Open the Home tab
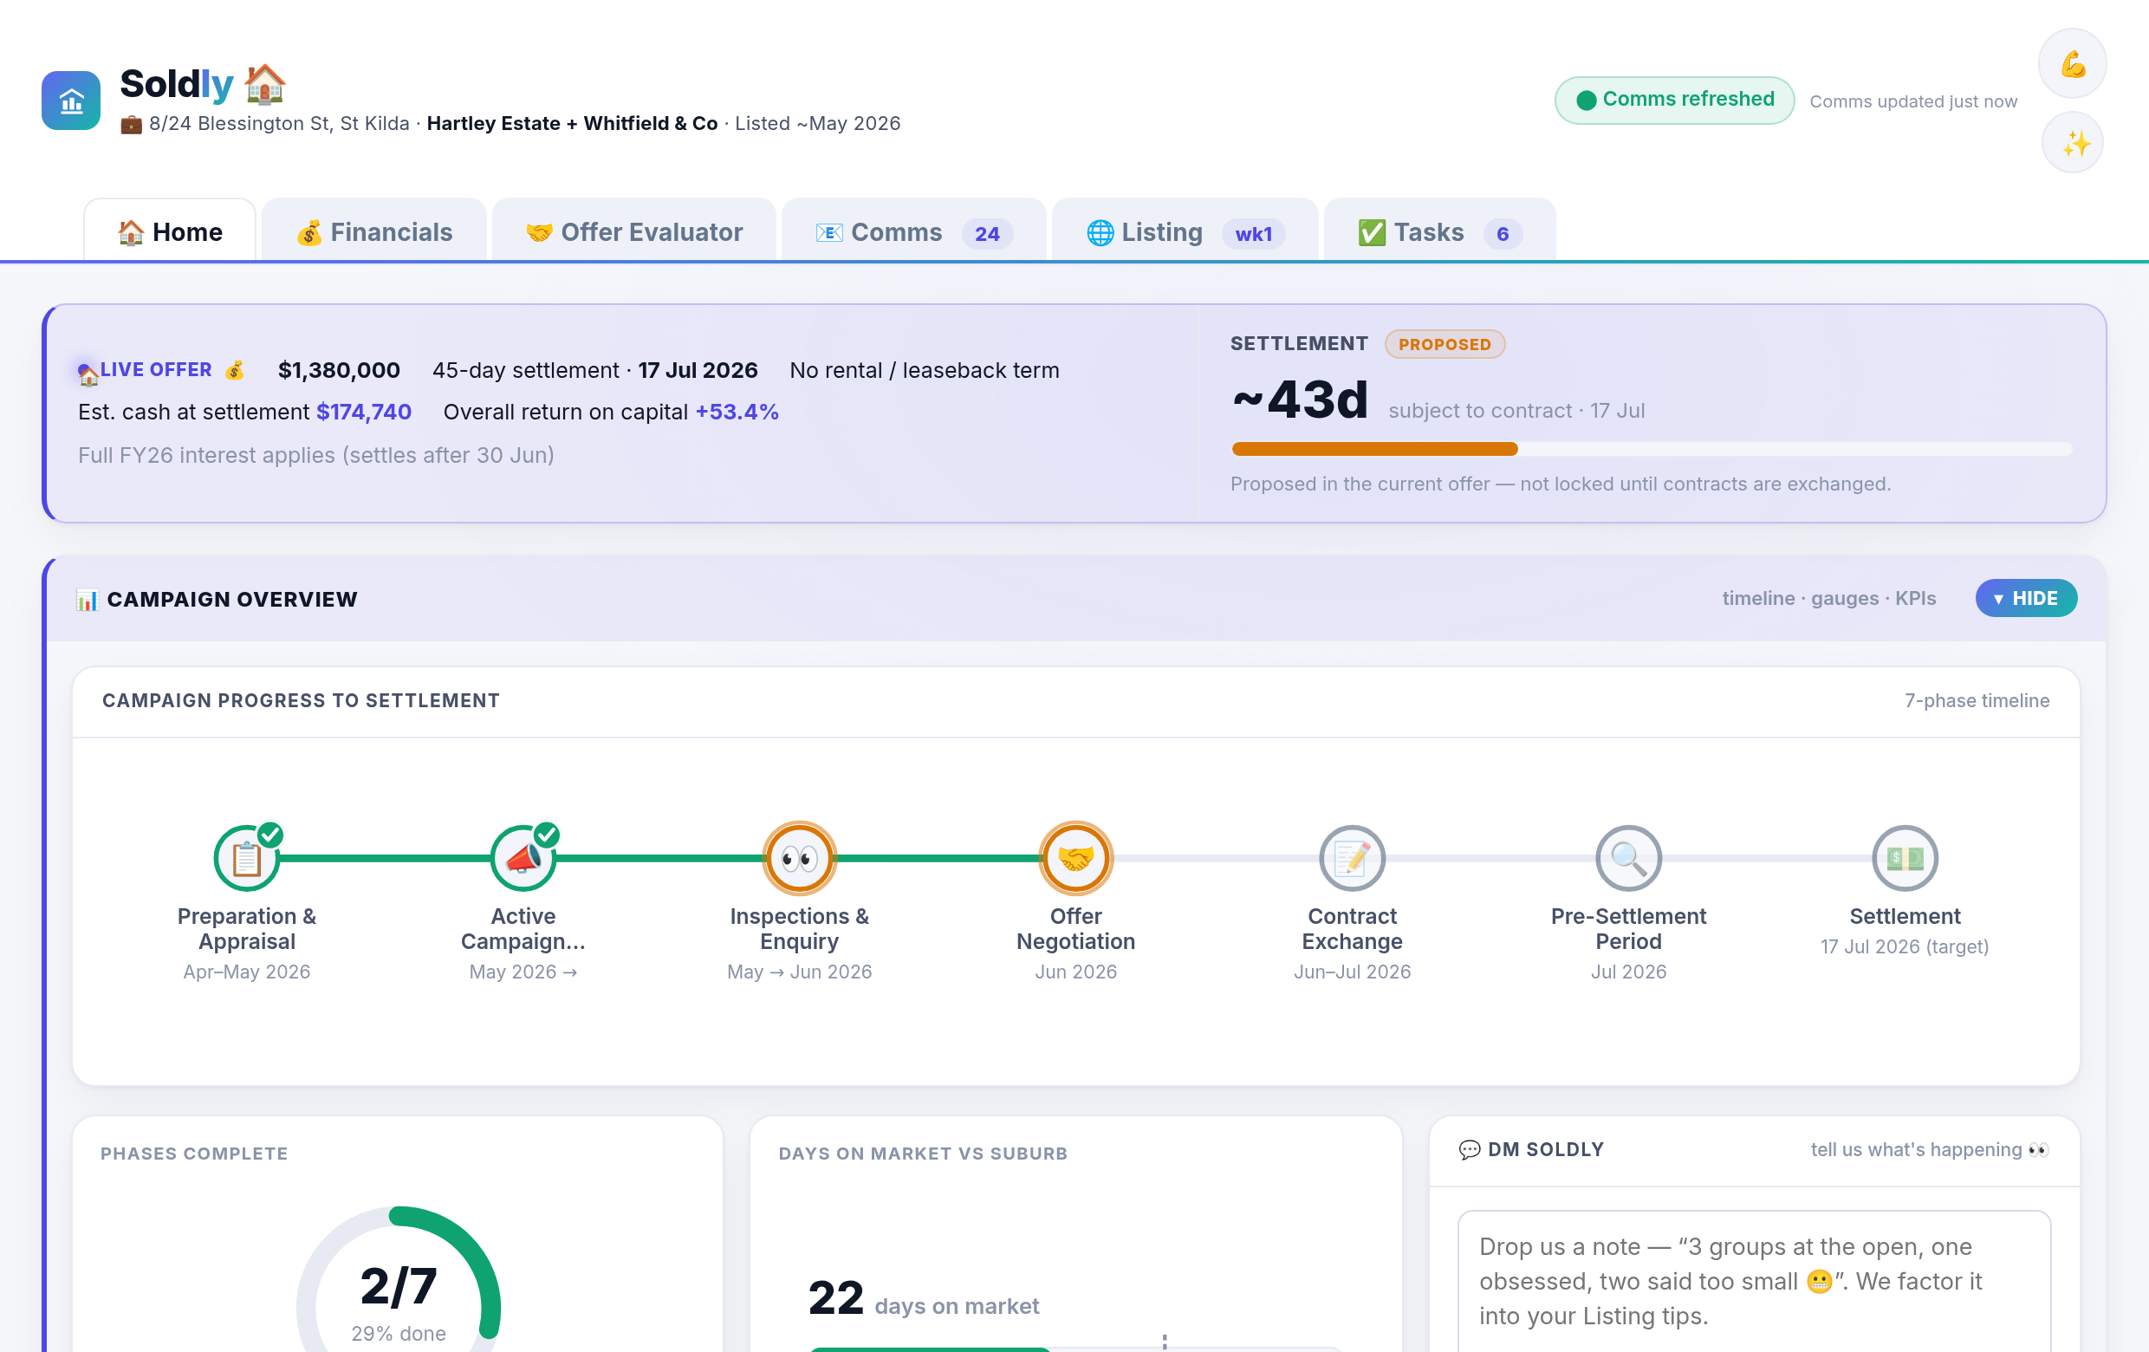Viewport: 2149px width, 1352px height. point(170,232)
